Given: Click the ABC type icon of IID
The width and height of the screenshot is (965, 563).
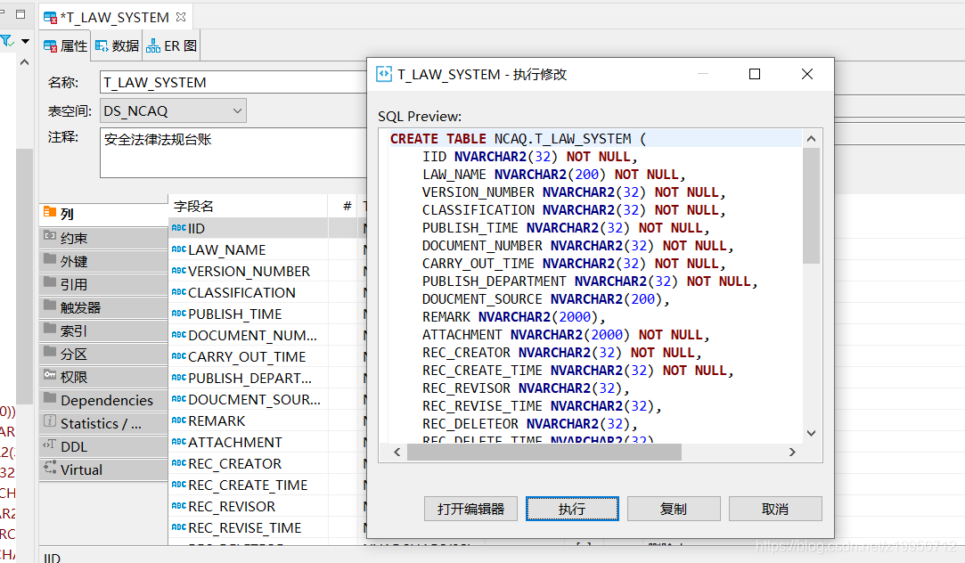Looking at the screenshot, I should tap(178, 228).
